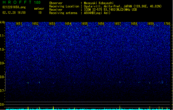Click the 1655 time marker

[84, 24]
